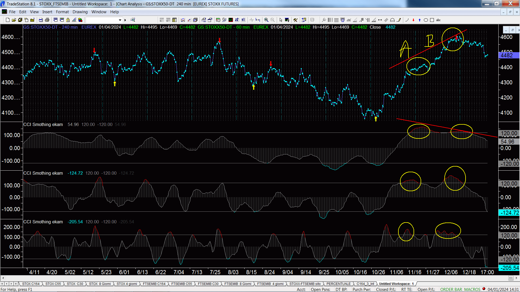Click the New document icon
The height and width of the screenshot is (292, 520).
pyautogui.click(x=8, y=20)
